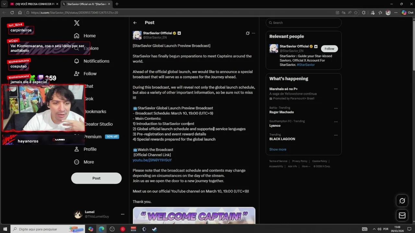Open Notifications in the sidebar
The width and height of the screenshot is (415, 233).
coord(91,61)
